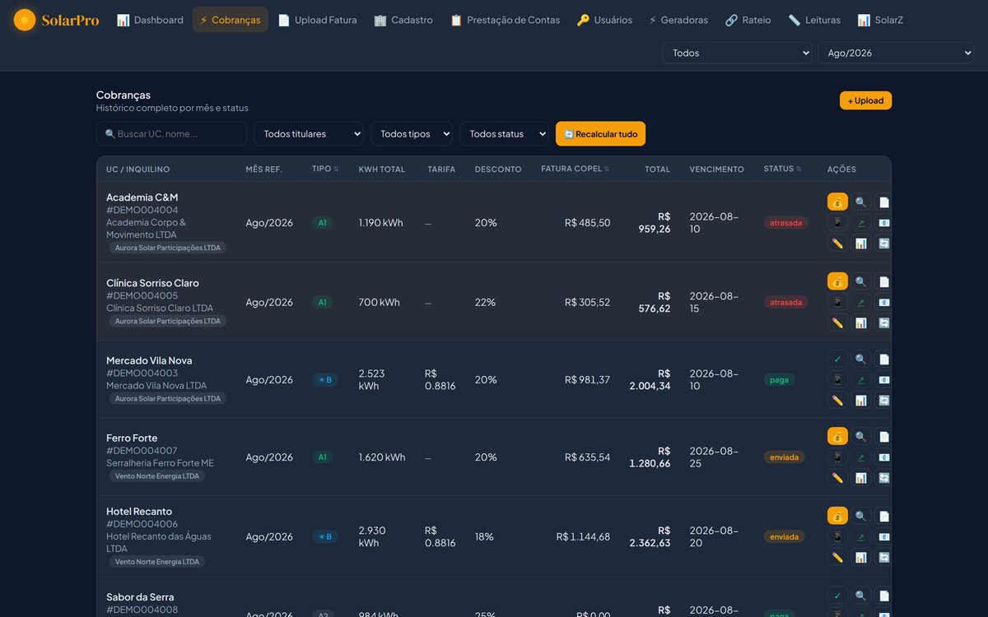Open the Todos titulares dropdown
The width and height of the screenshot is (988, 617).
[309, 133]
